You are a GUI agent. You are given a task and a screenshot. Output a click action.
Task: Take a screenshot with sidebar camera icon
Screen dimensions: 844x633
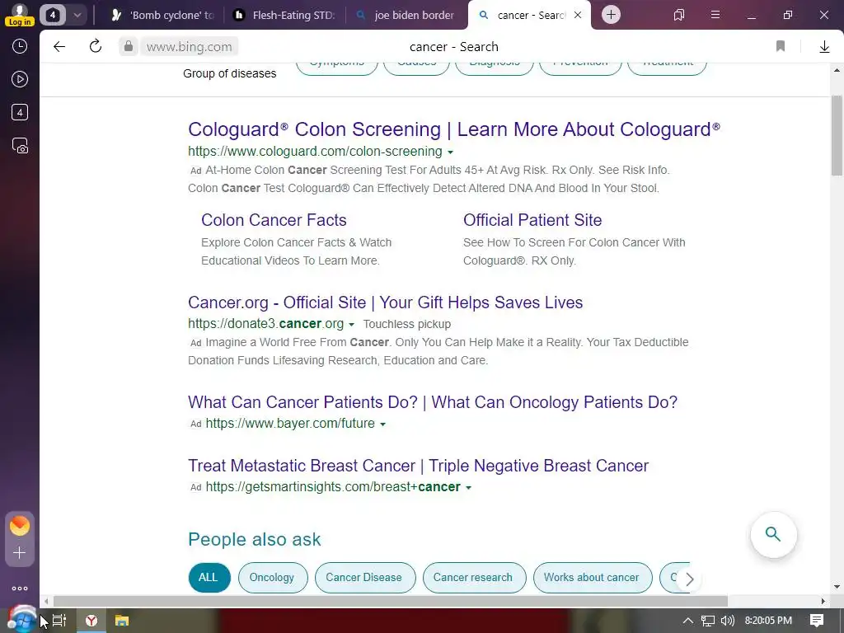[x=20, y=146]
